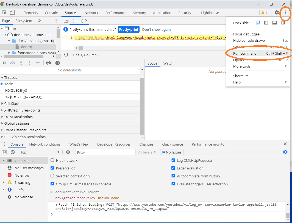This screenshot has height=223, width=292.
Task: Click the pause script execution icon
Action: [4, 63]
